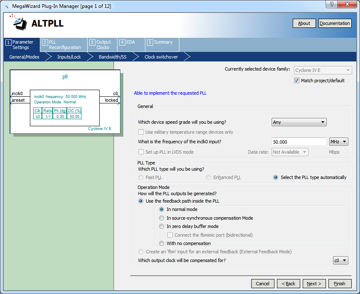Select In normal mode option
Viewport: 360px width, 294px height.
tap(162, 209)
